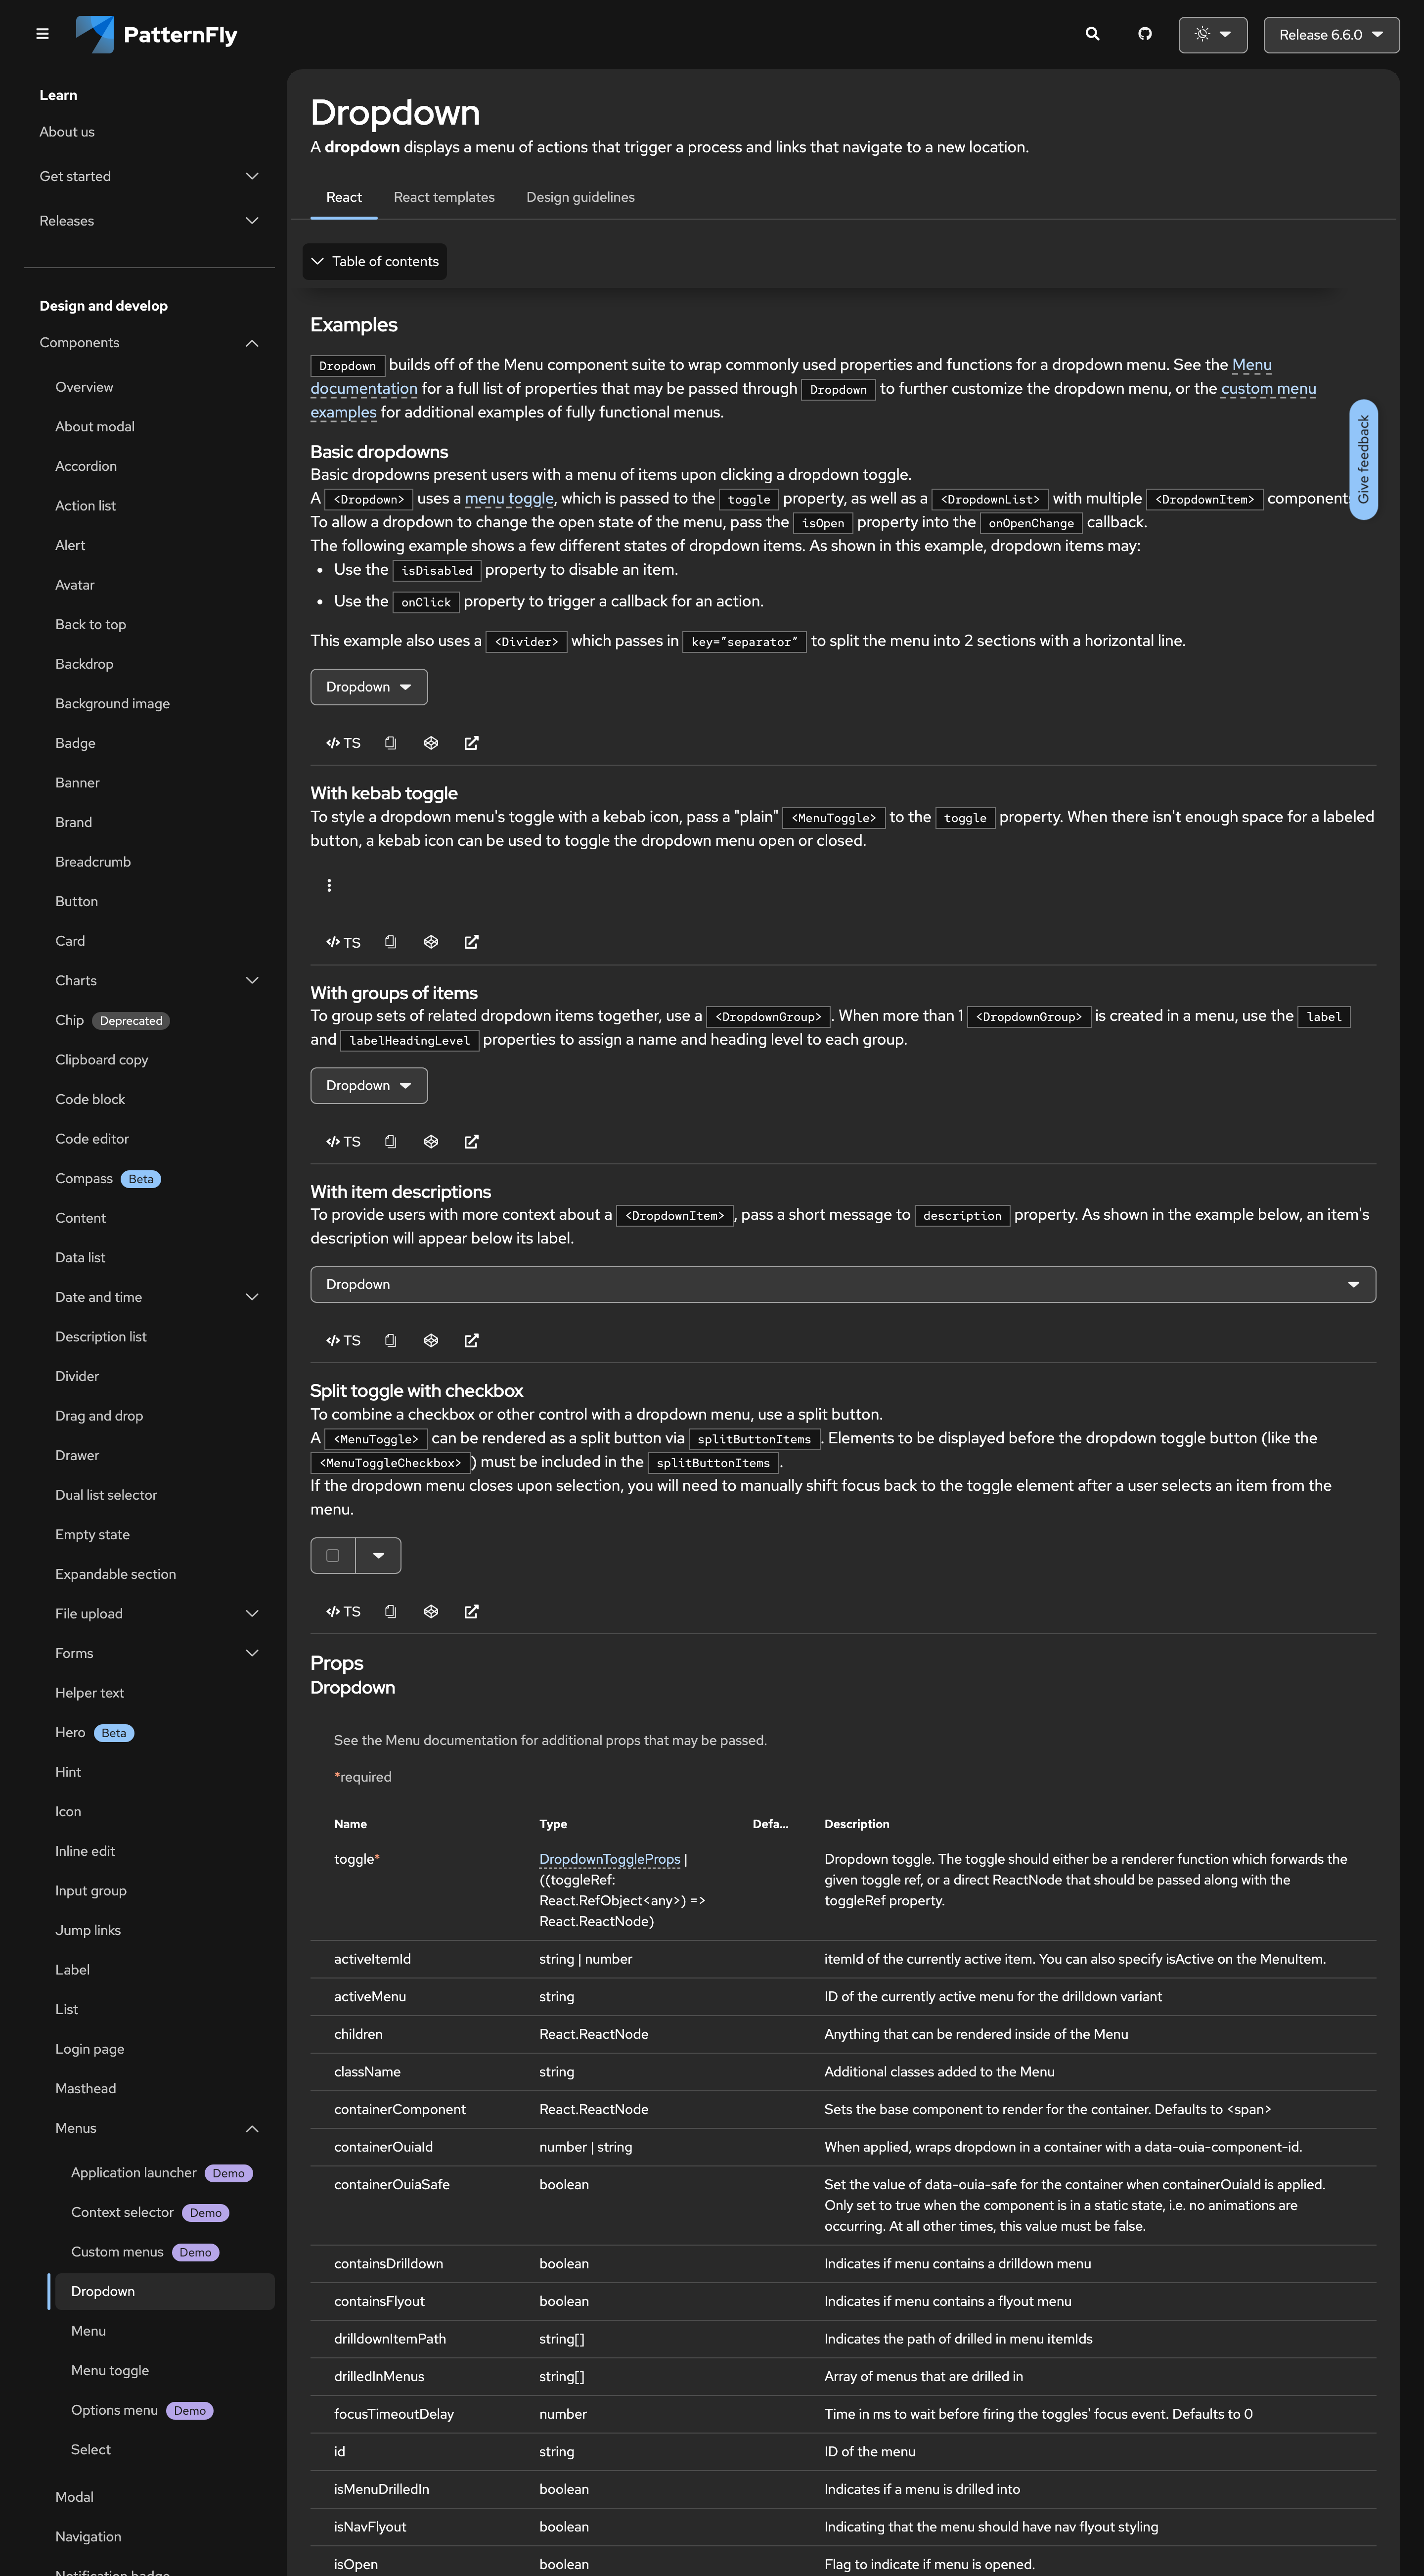Click the containerOuiaSafe prop name
The image size is (1424, 2576).
[392, 2185]
